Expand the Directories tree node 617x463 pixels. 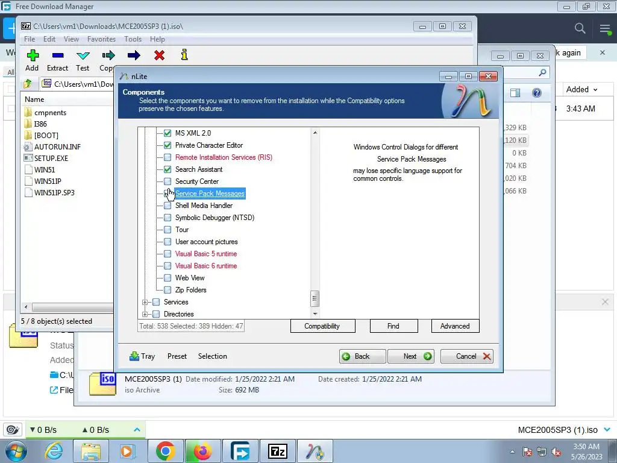[145, 314]
